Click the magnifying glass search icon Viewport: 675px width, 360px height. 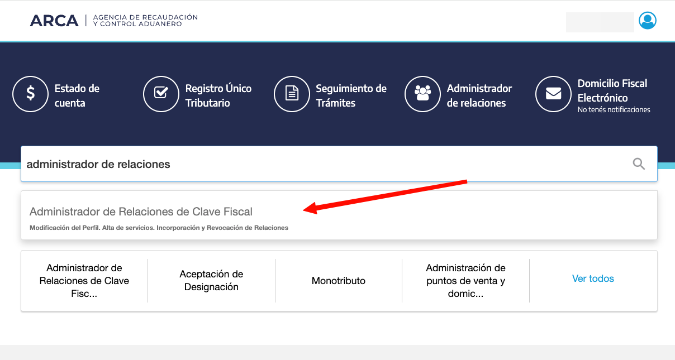[x=639, y=164]
